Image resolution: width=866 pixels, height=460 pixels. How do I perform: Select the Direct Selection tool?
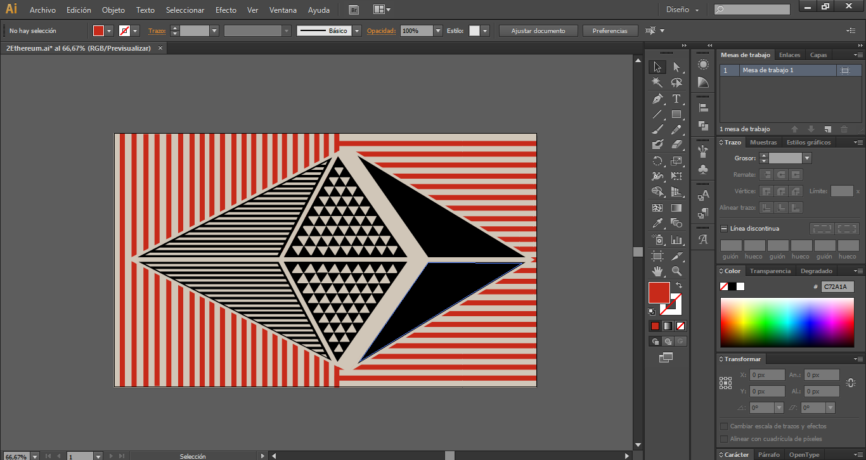pyautogui.click(x=676, y=67)
